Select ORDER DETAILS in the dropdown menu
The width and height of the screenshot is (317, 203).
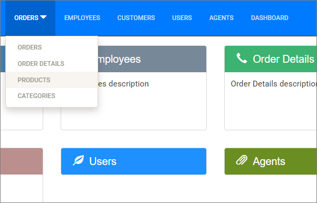[52, 64]
